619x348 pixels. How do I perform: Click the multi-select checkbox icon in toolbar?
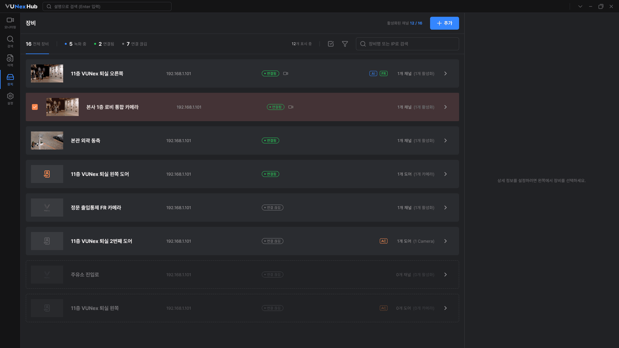(331, 44)
